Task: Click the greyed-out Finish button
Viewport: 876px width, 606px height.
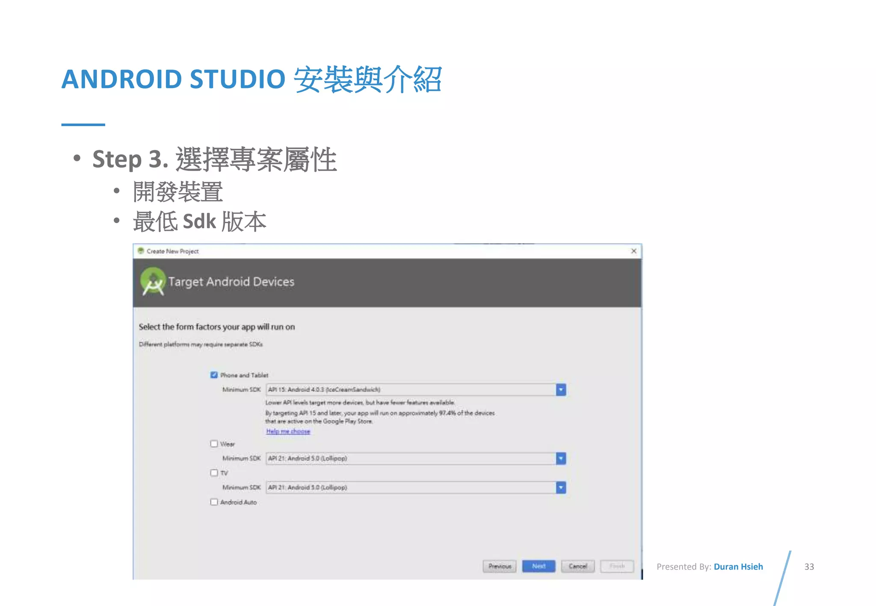Action: click(x=617, y=566)
